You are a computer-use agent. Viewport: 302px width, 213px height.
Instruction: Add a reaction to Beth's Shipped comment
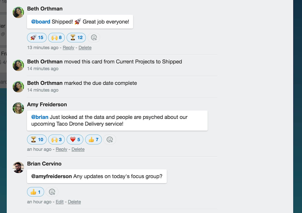(94, 37)
